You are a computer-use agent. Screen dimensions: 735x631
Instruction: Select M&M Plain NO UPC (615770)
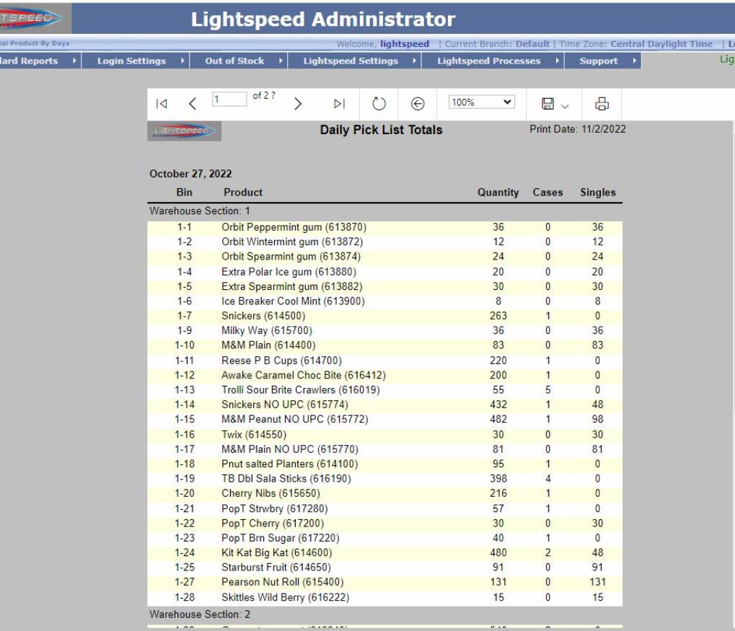(x=290, y=449)
